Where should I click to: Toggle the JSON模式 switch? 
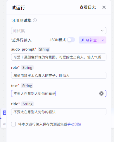tap(71, 40)
